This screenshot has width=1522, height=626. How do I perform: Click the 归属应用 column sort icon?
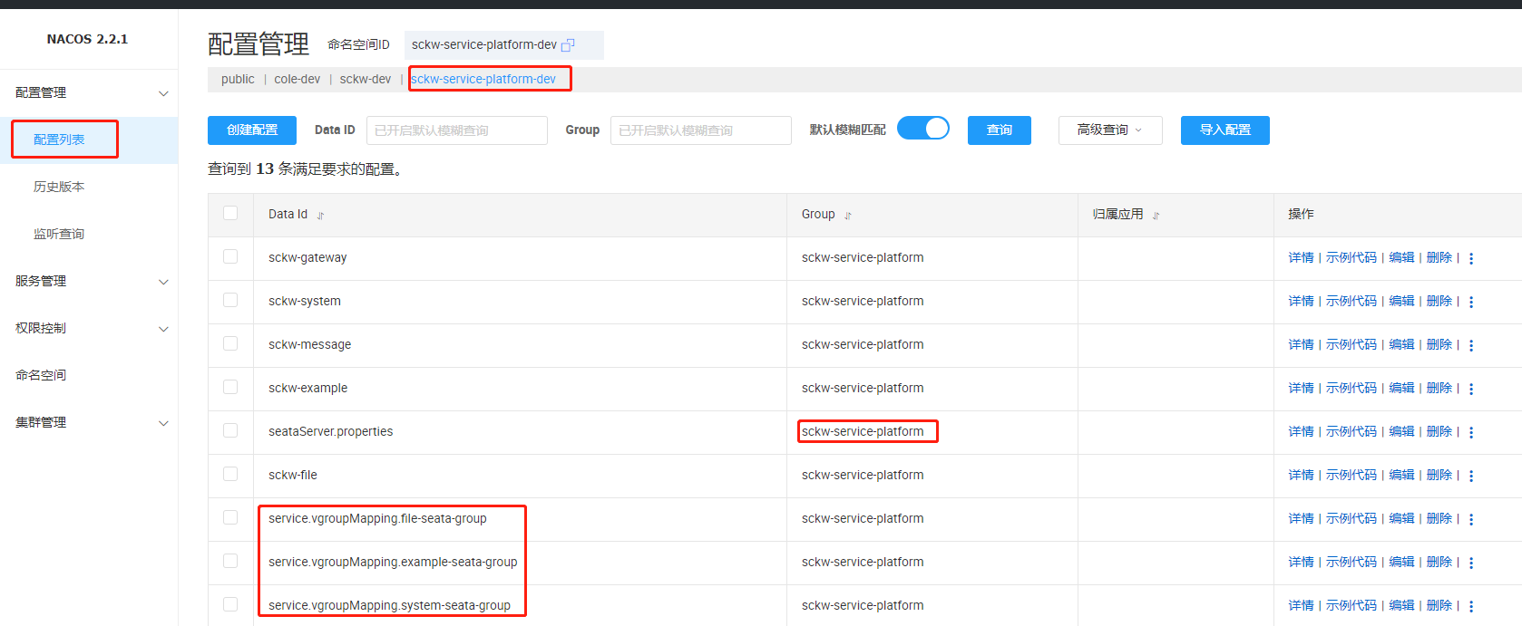tap(1156, 216)
